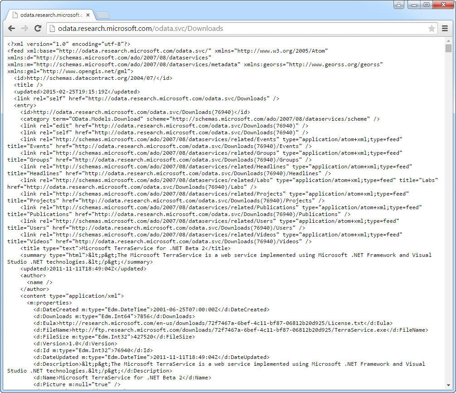This screenshot has height=393, width=456.
Task: Close the odata.research.microsoft tab
Action: coord(88,15)
